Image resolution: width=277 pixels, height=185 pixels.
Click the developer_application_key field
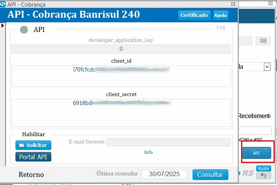121,49
